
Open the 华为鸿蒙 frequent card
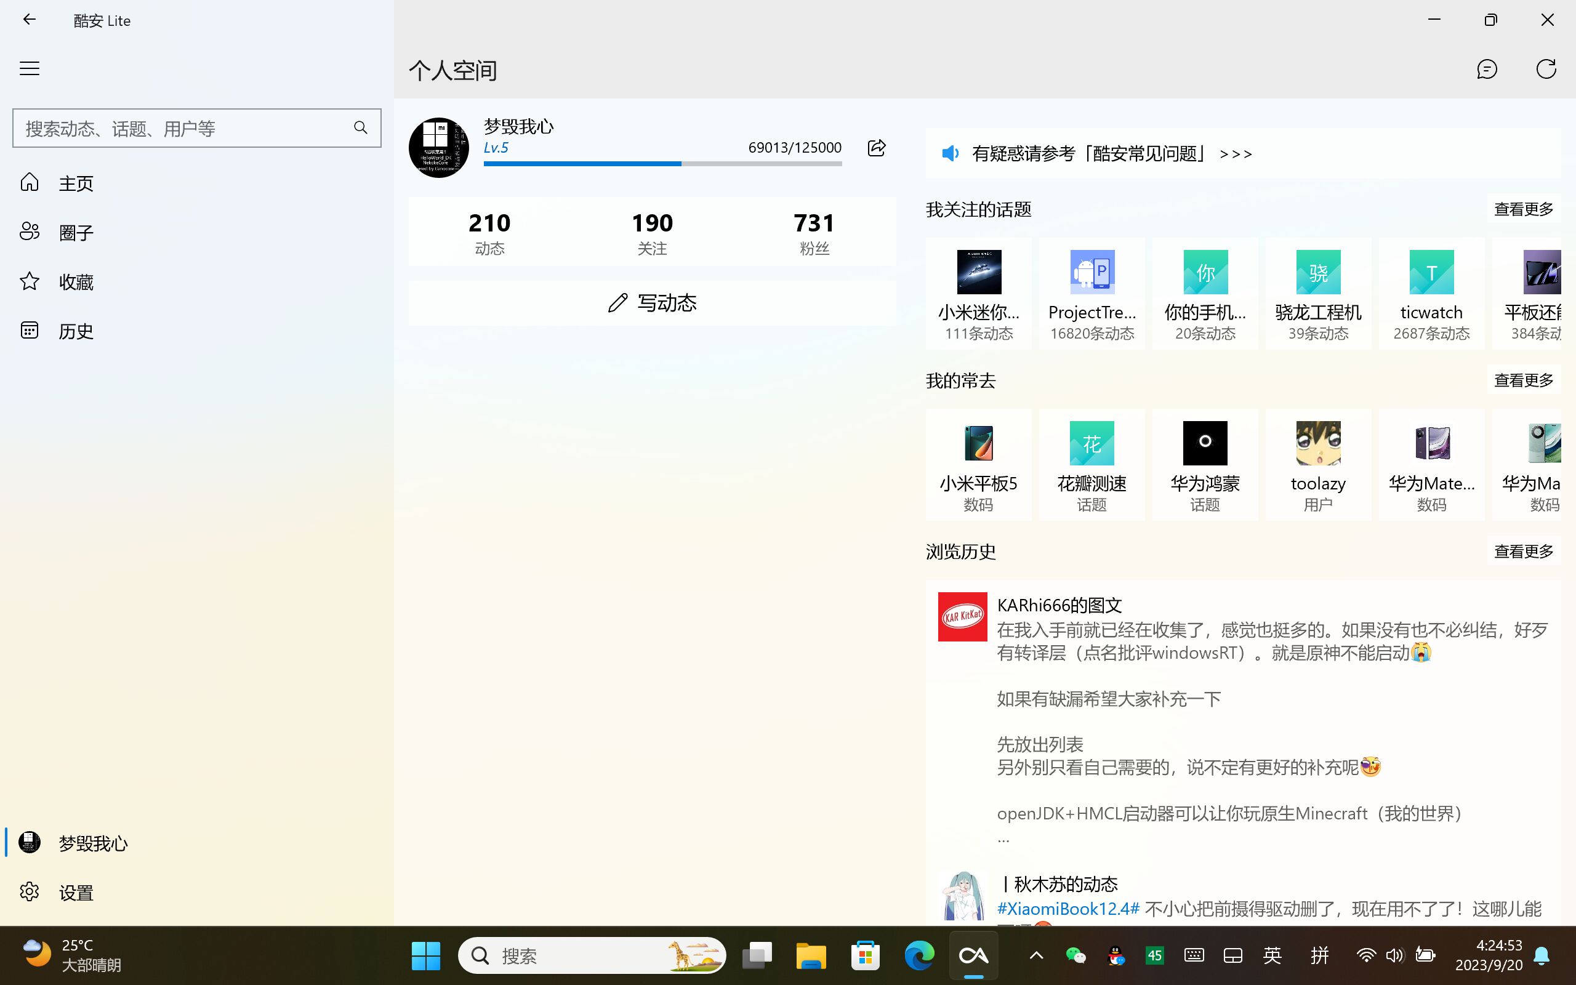click(1205, 464)
